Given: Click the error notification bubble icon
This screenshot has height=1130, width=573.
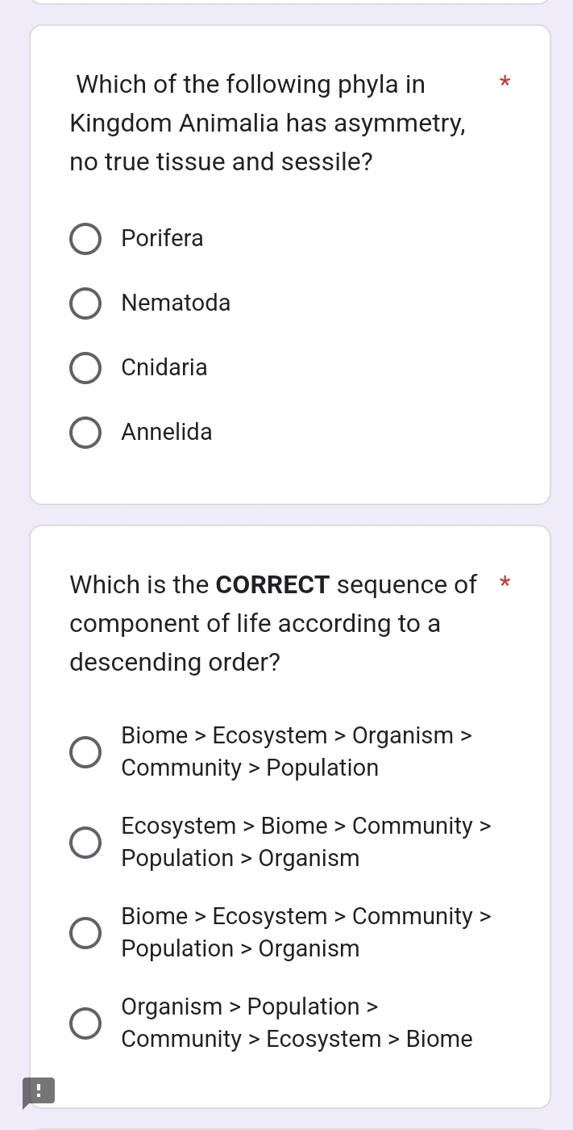Looking at the screenshot, I should pos(39,1091).
